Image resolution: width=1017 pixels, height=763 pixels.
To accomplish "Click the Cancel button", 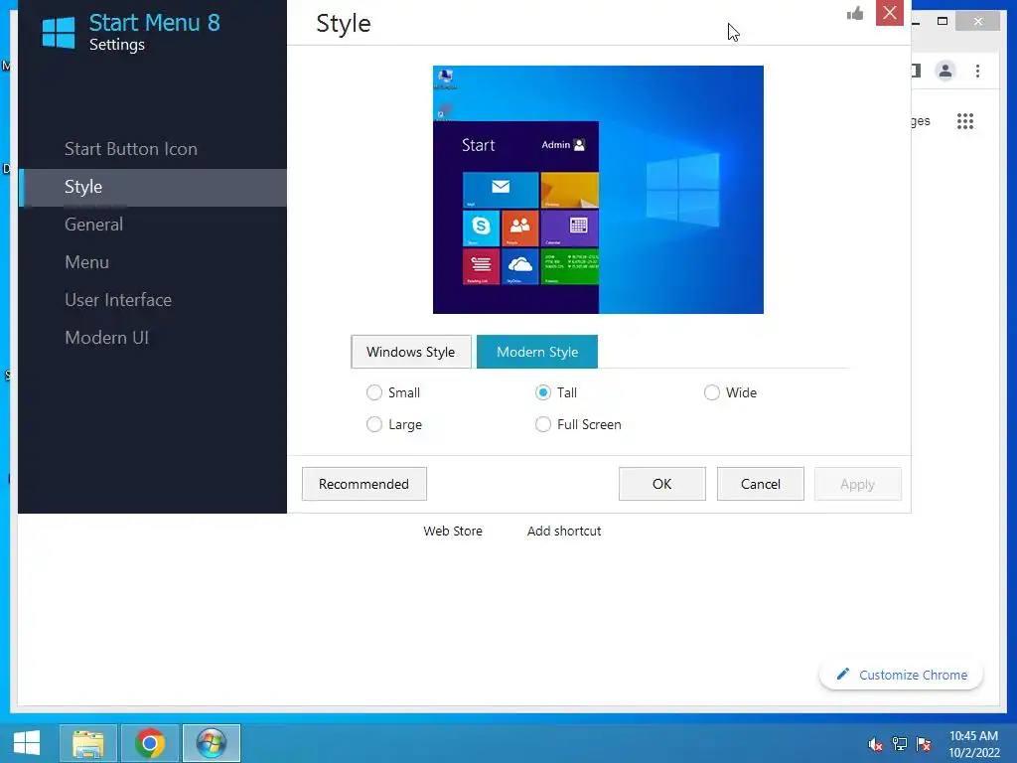I will point(760,484).
